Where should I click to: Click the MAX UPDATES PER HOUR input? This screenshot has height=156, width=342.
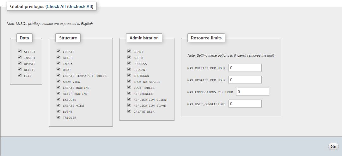click(x=245, y=80)
